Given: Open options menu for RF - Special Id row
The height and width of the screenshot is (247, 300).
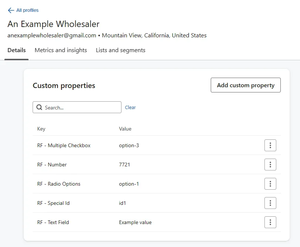Looking at the screenshot, I should [x=270, y=203].
